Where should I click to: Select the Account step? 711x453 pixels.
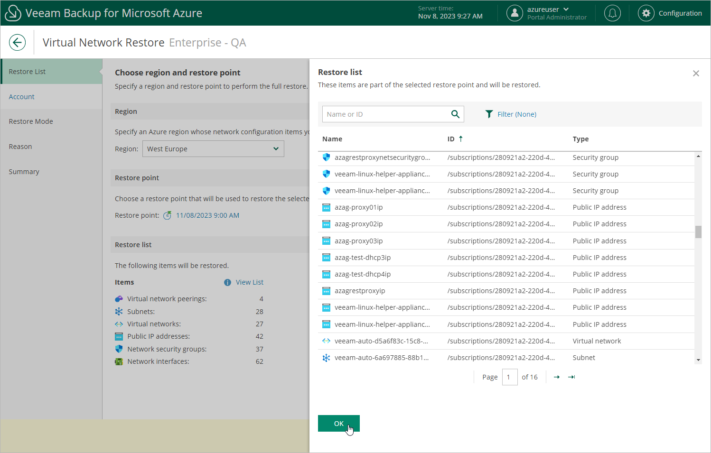(51, 97)
